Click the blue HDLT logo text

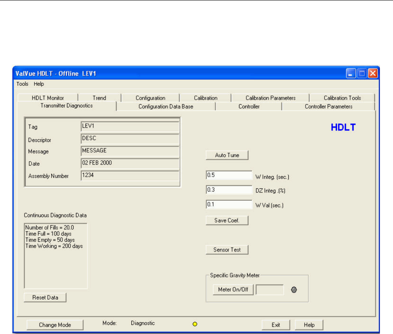point(343,127)
